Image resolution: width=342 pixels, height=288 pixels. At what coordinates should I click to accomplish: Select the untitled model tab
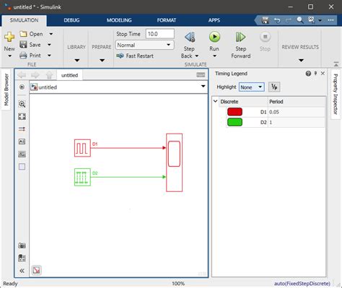(x=69, y=75)
